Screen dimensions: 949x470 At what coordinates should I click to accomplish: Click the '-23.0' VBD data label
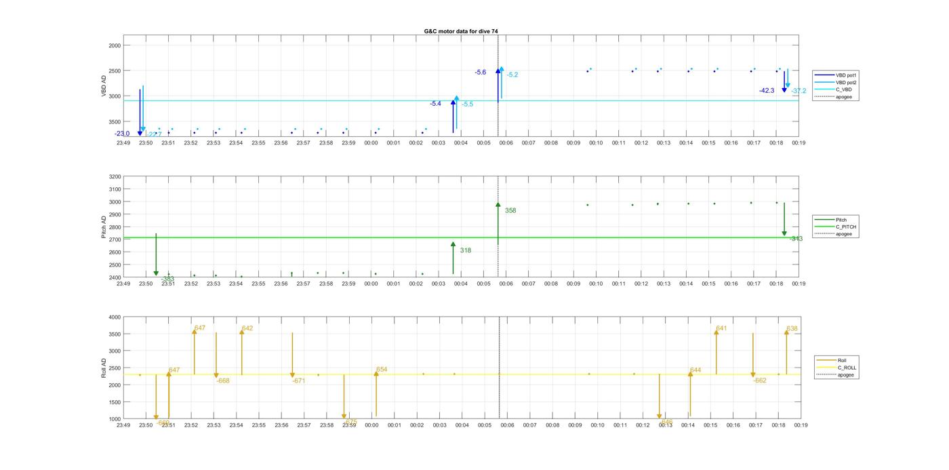(x=122, y=134)
